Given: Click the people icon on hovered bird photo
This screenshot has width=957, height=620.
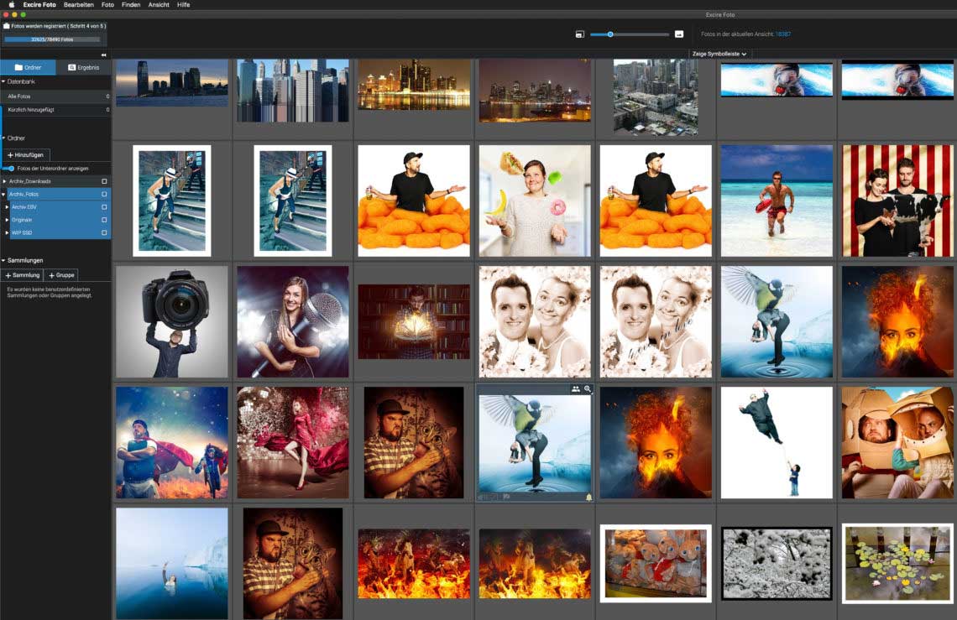Looking at the screenshot, I should point(576,389).
